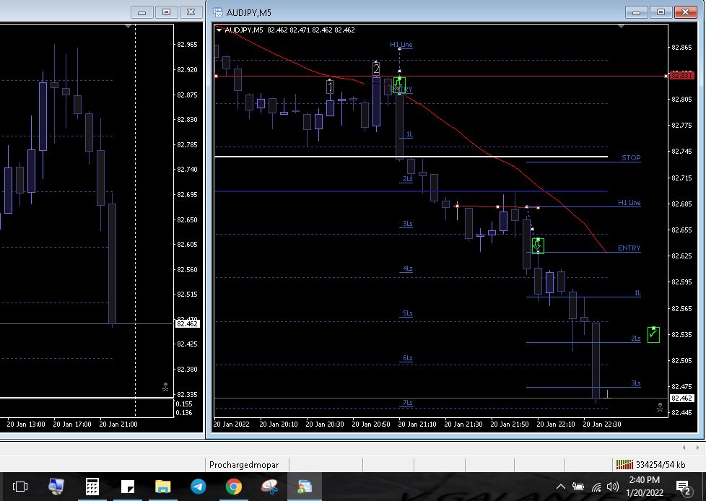Select the numbered marker 2 above the candle
The height and width of the screenshot is (501, 706).
coord(376,69)
